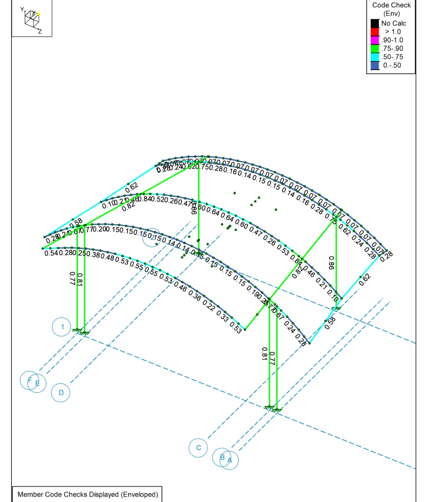Select the 0.36 member code check value
The height and width of the screenshot is (502, 430).
[x=195, y=296]
